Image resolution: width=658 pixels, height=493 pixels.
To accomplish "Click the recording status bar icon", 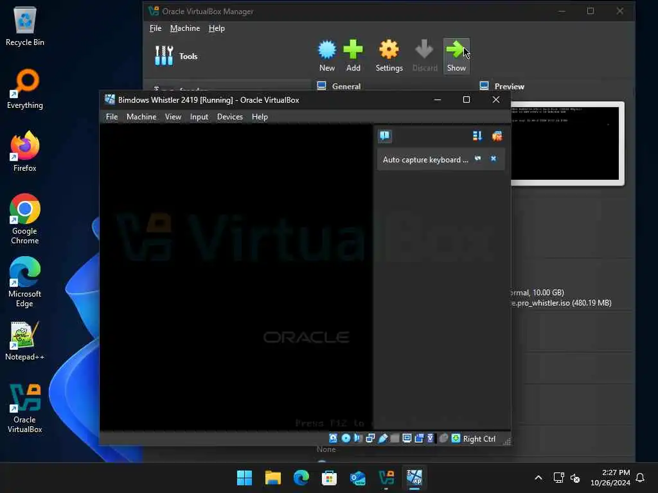I will tap(419, 438).
